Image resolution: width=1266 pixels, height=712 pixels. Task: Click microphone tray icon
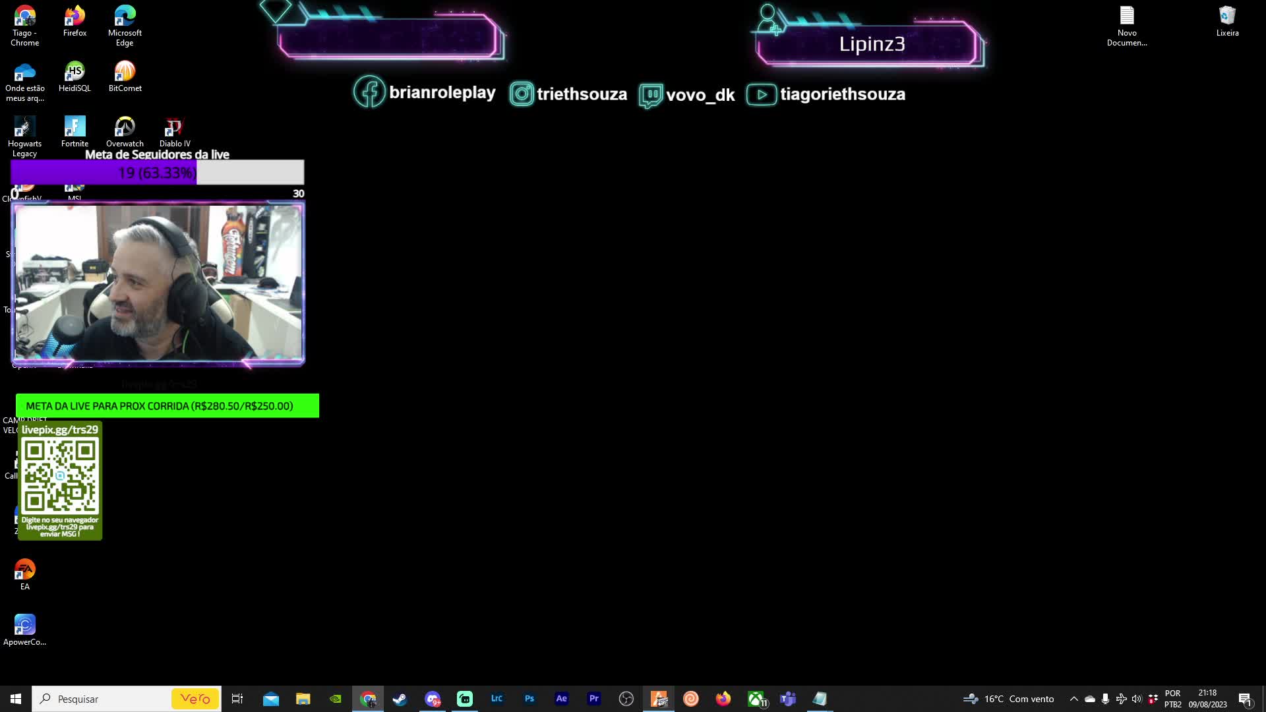tap(1105, 699)
